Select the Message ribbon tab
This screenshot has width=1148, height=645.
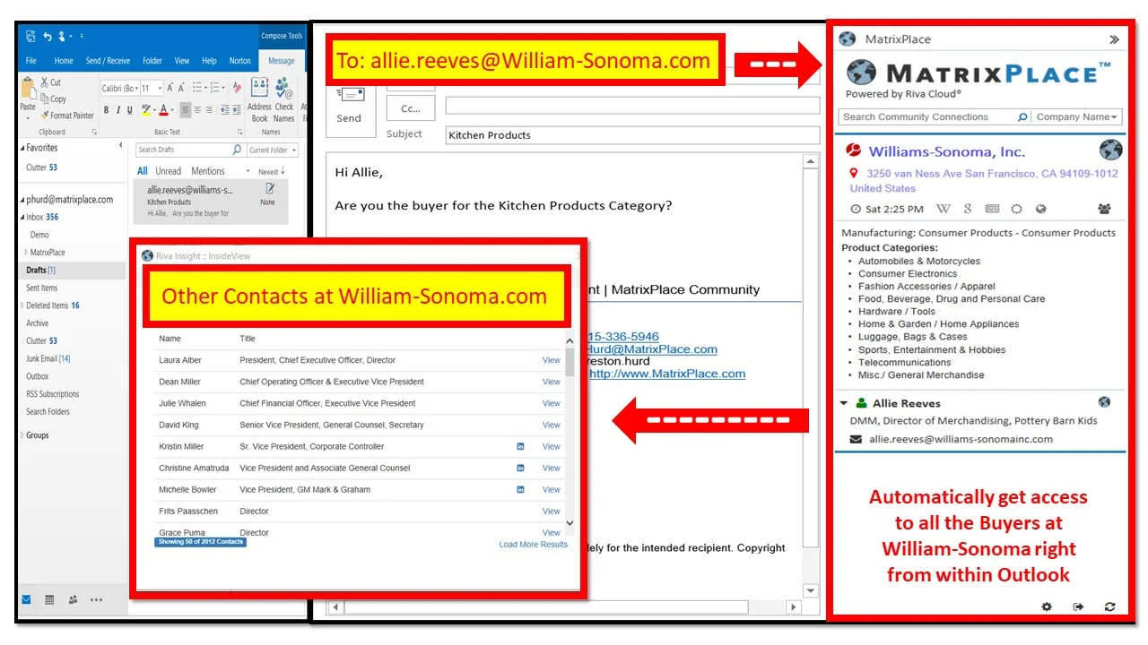pyautogui.click(x=282, y=61)
